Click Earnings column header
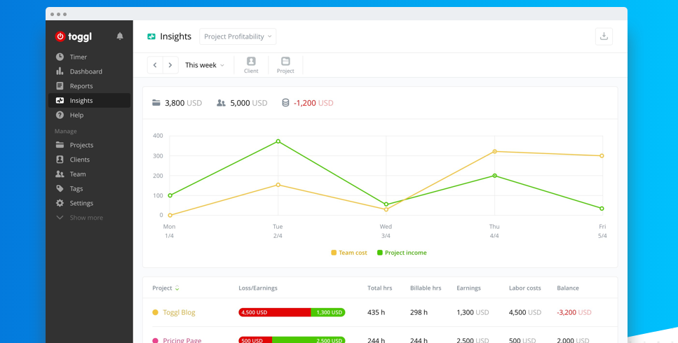Image resolution: width=678 pixels, height=343 pixels. click(469, 288)
